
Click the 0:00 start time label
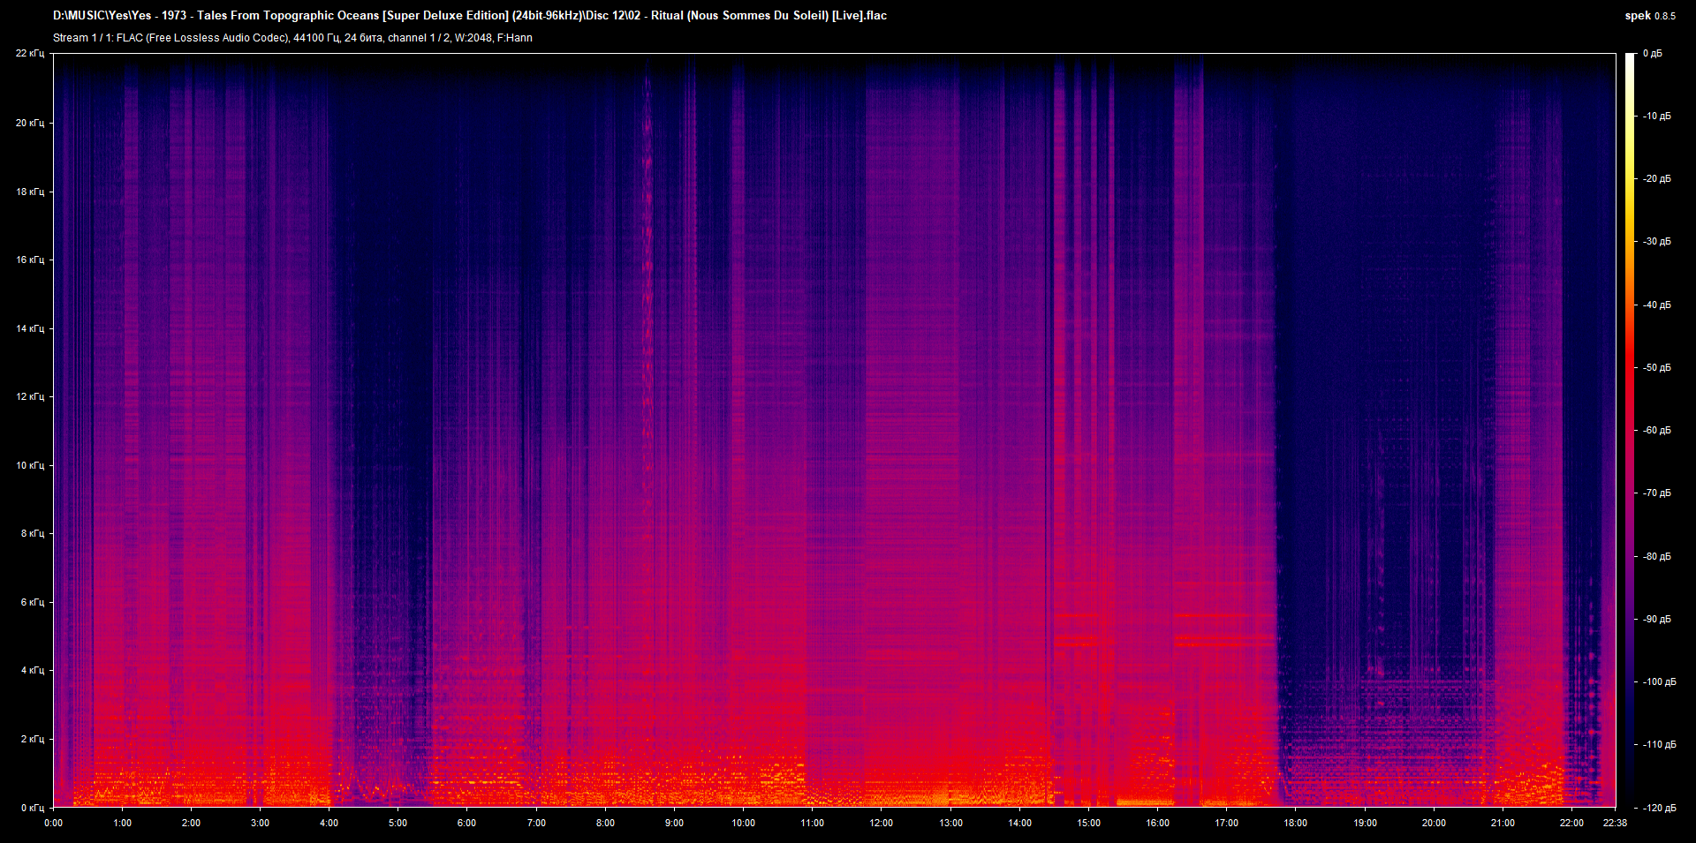tap(53, 823)
